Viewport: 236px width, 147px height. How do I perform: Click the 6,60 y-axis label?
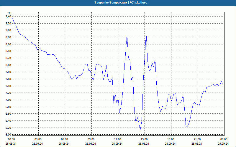[x=9, y=114]
